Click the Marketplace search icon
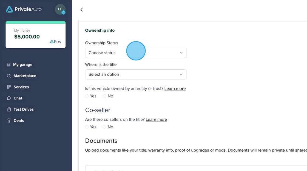This screenshot has width=307, height=171. point(9,76)
